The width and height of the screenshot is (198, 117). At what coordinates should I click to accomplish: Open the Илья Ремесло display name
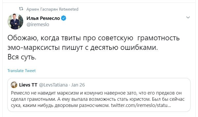click(43, 18)
